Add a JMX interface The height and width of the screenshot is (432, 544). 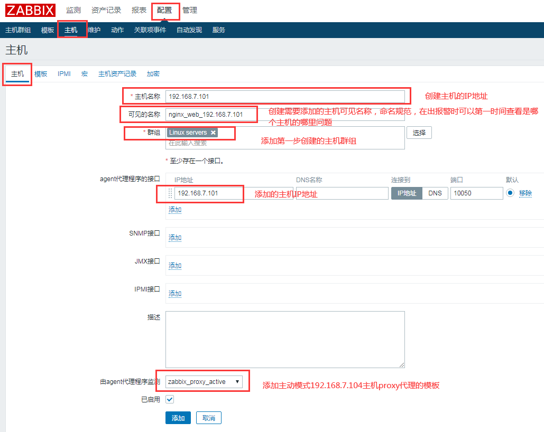point(175,266)
